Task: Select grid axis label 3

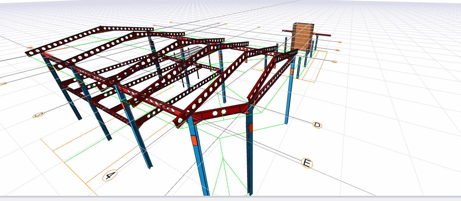Action: coord(38,115)
